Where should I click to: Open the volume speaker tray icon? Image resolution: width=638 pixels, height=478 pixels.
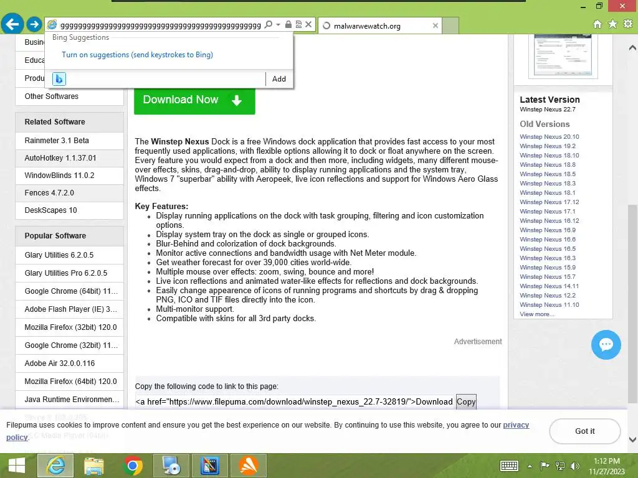coord(574,466)
